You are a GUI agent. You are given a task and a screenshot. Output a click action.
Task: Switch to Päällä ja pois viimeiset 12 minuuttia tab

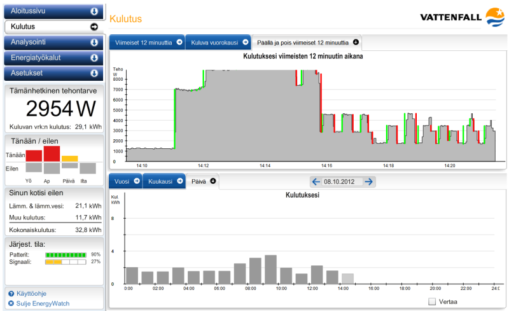pos(302,43)
